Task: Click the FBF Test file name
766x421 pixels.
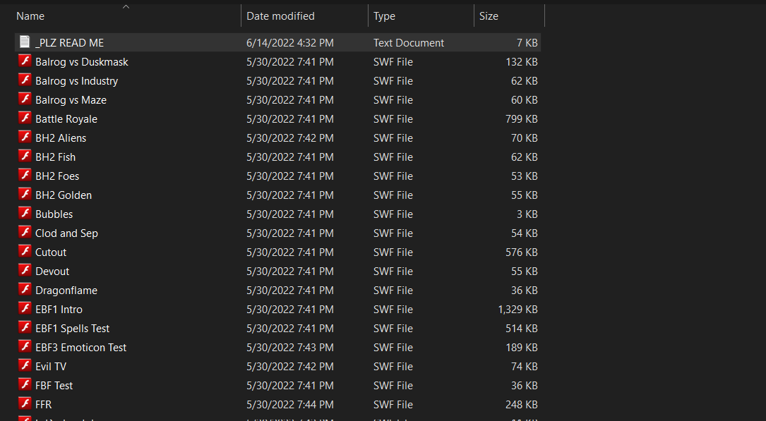Action: (54, 386)
